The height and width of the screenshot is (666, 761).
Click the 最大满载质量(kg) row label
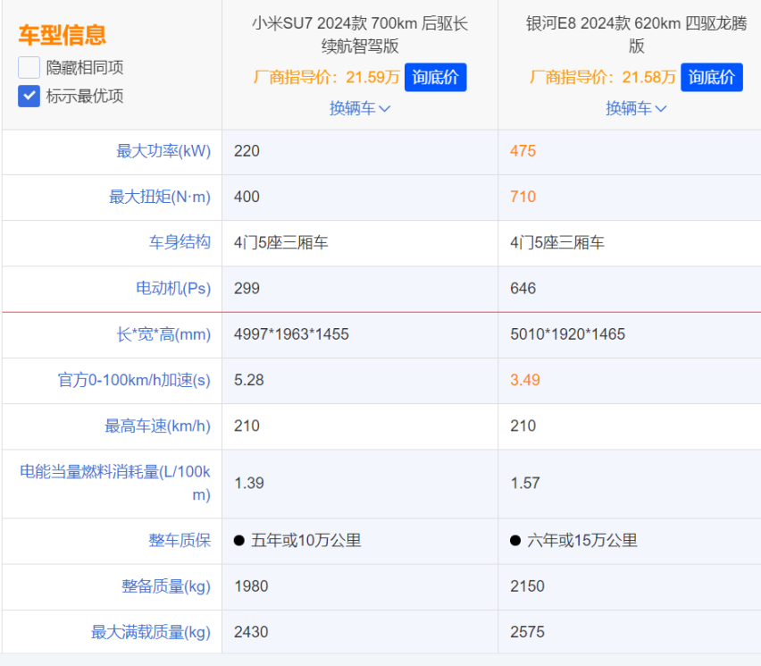click(151, 632)
